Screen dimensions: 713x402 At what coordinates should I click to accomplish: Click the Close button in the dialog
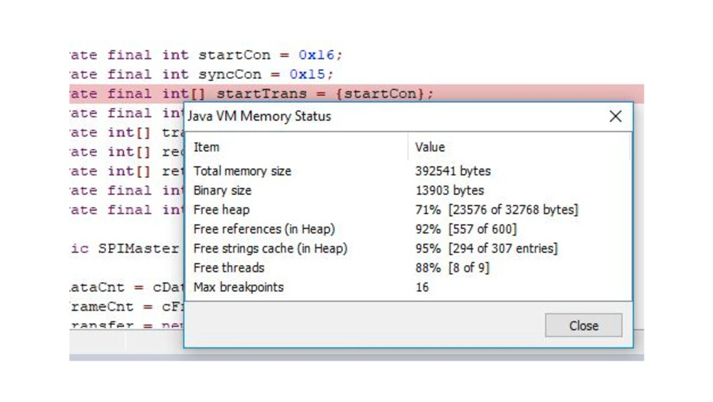tap(583, 326)
